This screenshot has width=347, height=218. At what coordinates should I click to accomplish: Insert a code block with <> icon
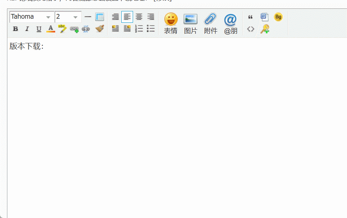[x=251, y=29]
